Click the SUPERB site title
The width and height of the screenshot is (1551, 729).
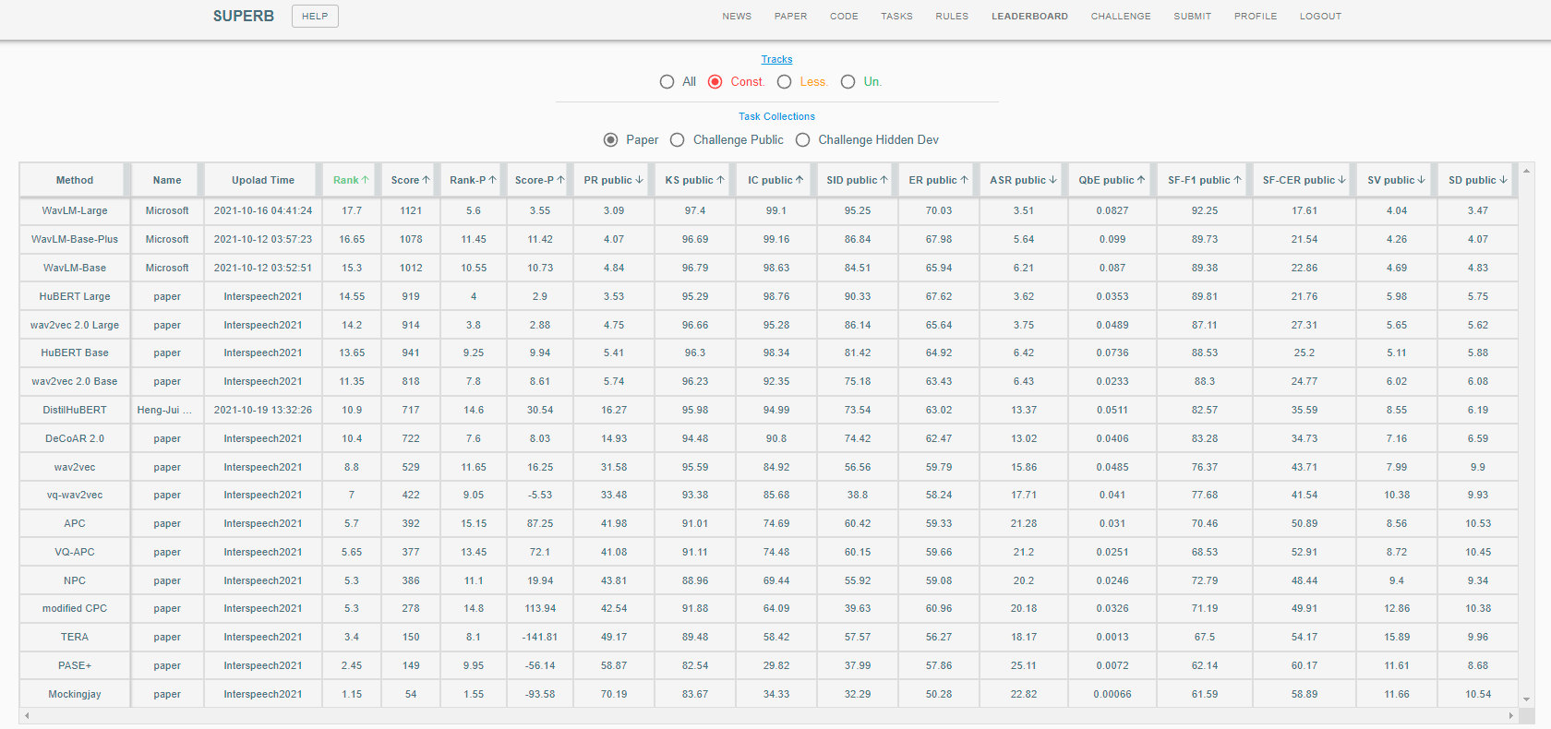(x=244, y=17)
